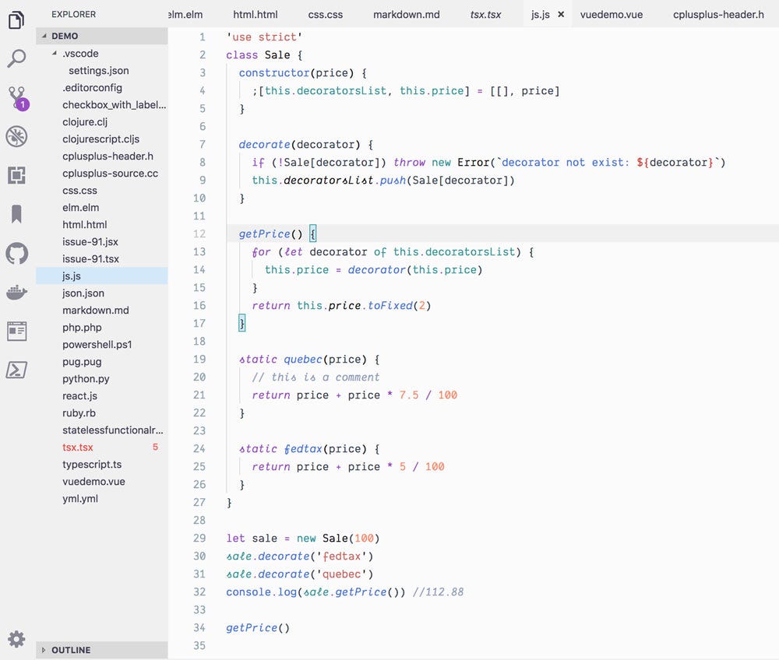Open the Explorer view in the activity bar

tap(16, 22)
